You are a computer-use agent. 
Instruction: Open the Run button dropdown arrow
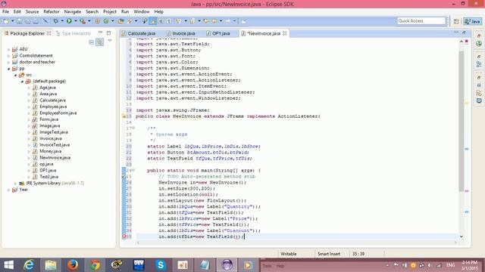click(76, 21)
